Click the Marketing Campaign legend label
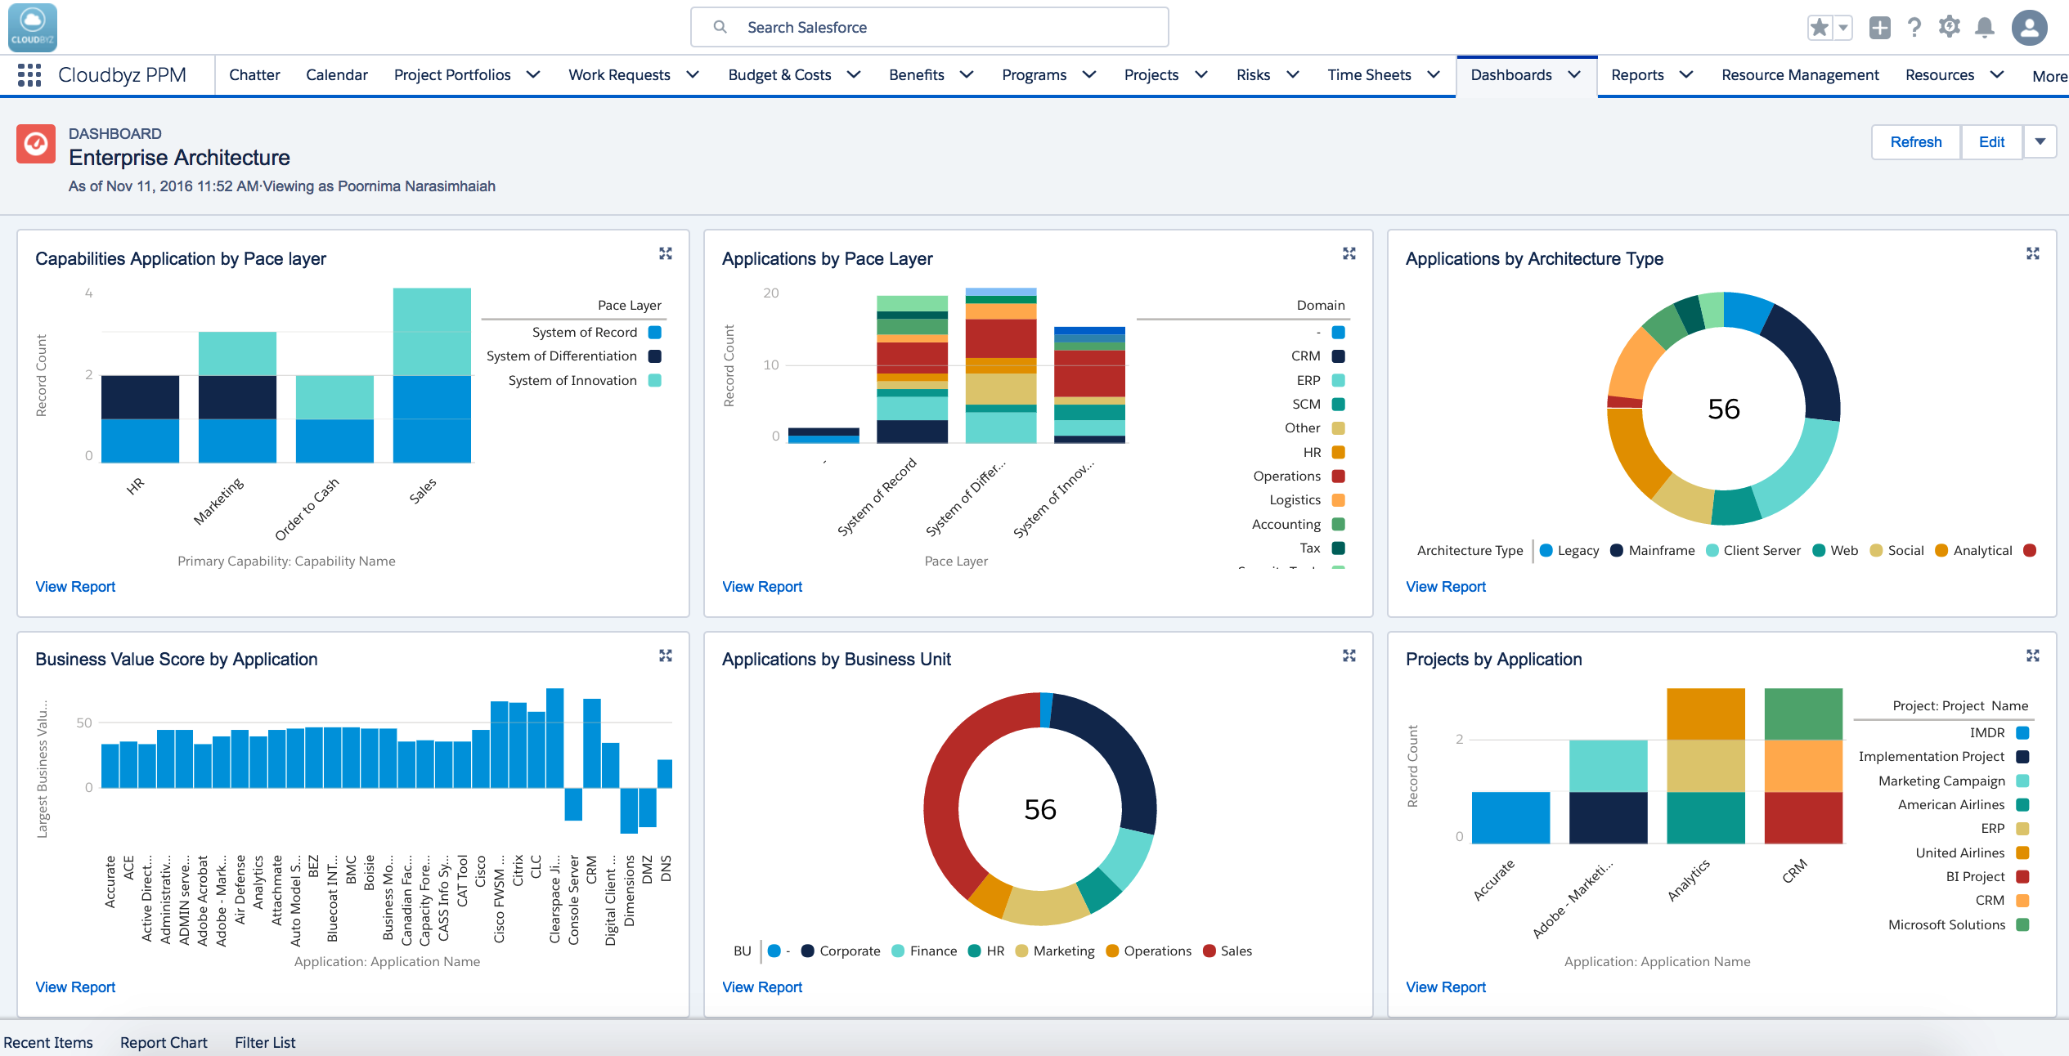The image size is (2069, 1056). point(1941,781)
